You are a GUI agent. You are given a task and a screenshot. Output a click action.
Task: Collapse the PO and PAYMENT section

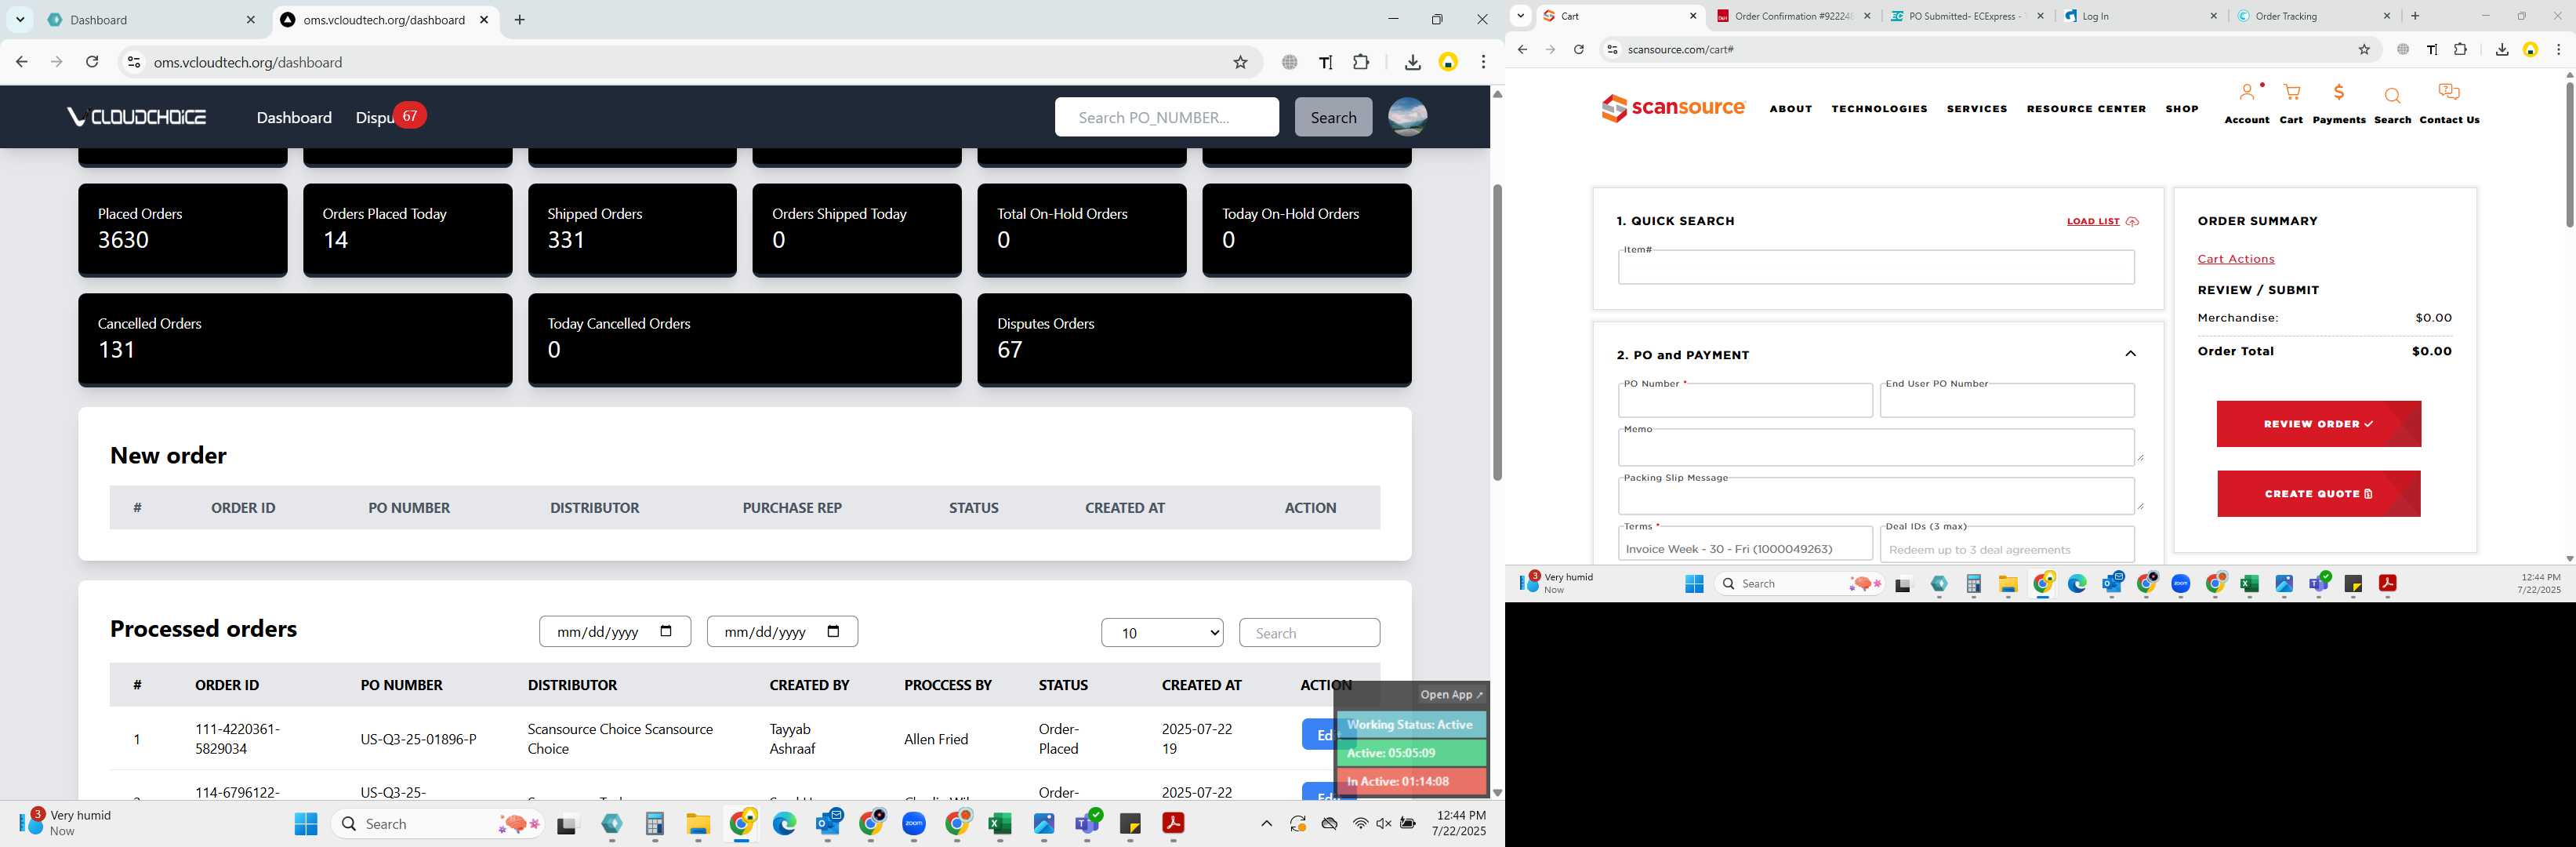(2130, 354)
